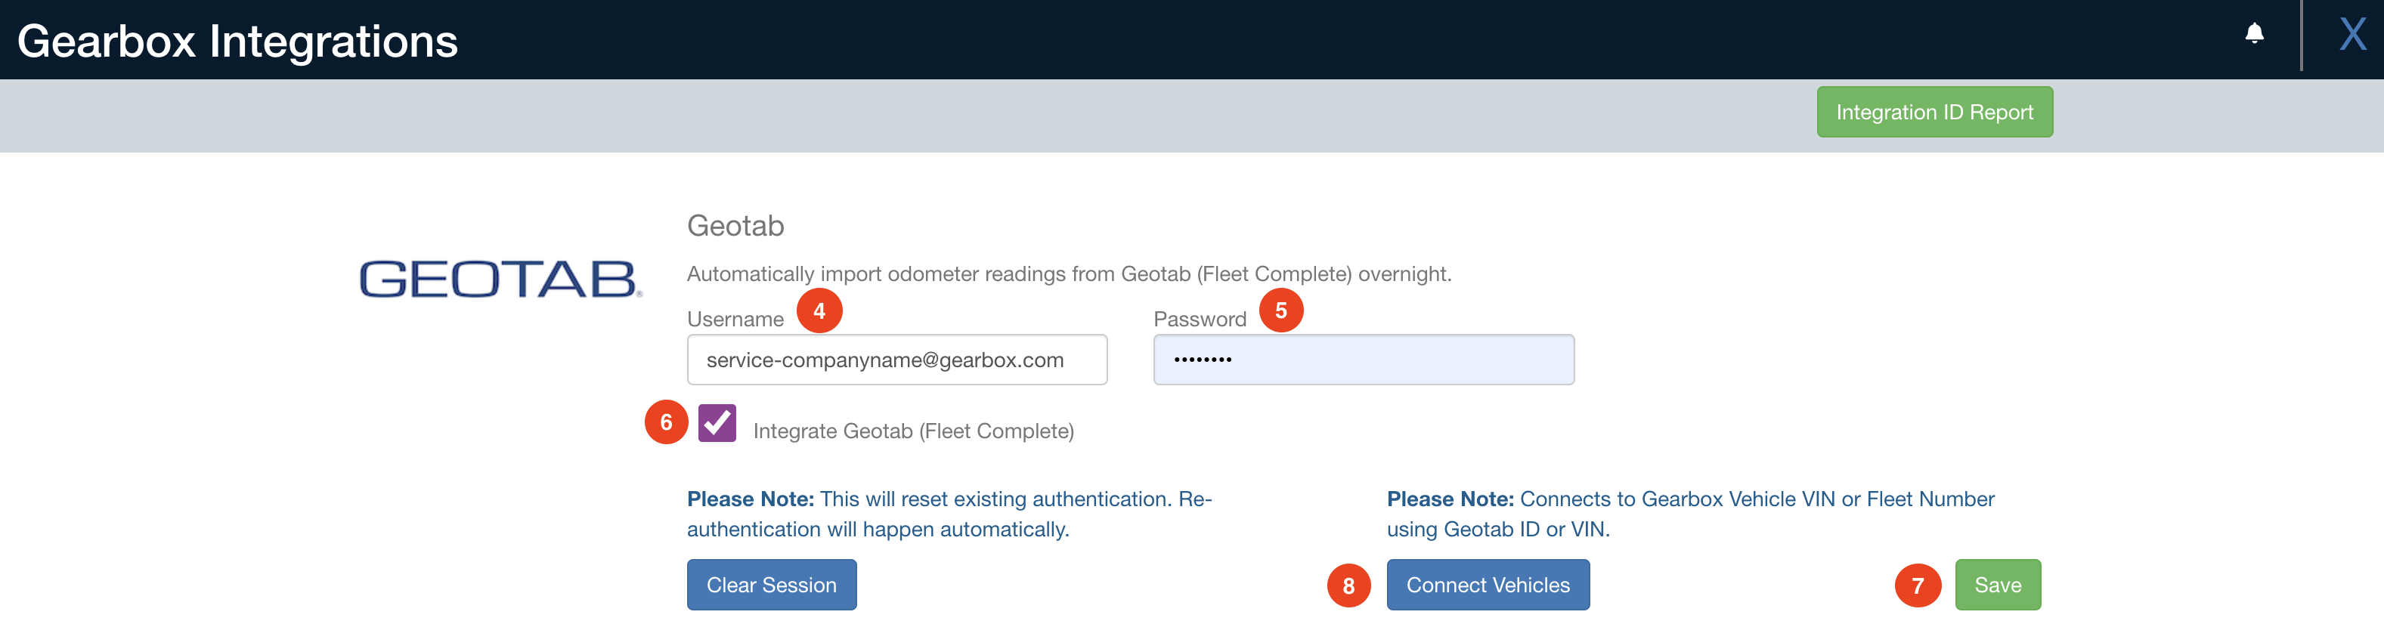Image resolution: width=2384 pixels, height=621 pixels.
Task: Click the red marker numbered 8
Action: point(1348,585)
